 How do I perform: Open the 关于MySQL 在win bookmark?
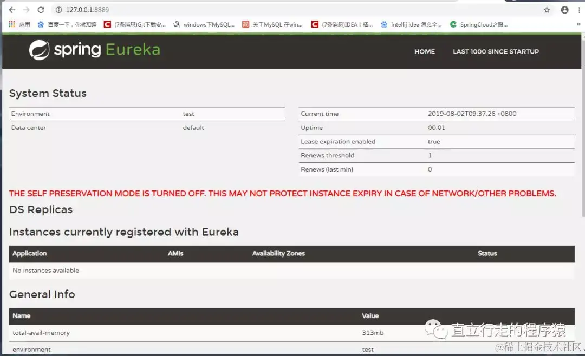coord(272,24)
